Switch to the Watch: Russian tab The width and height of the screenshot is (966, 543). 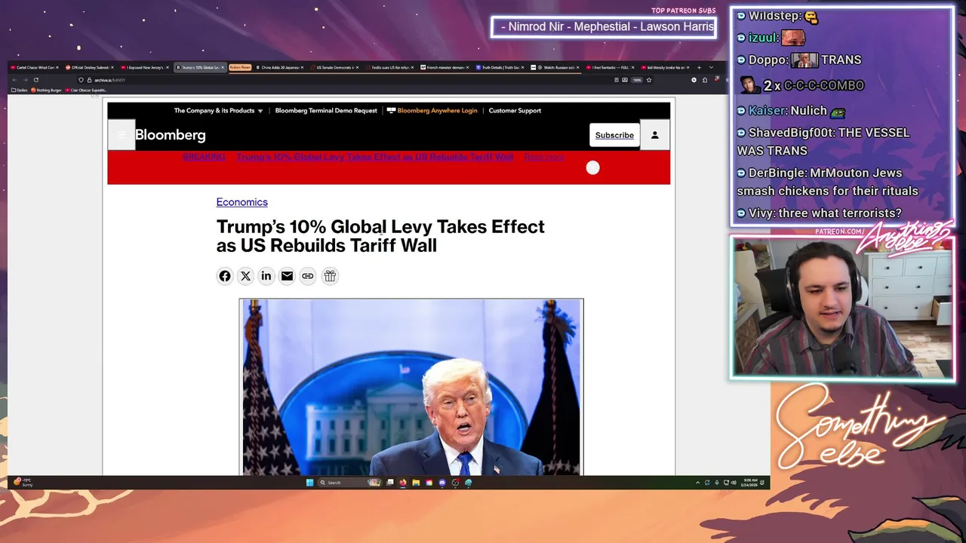555,68
